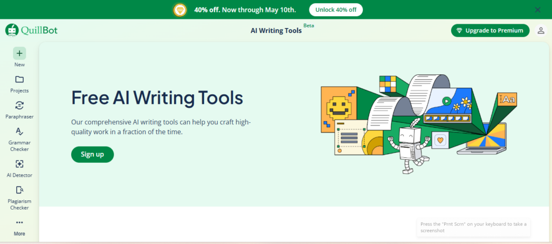
Task: Open the Plagiarism Checker tool
Action: (x=19, y=198)
